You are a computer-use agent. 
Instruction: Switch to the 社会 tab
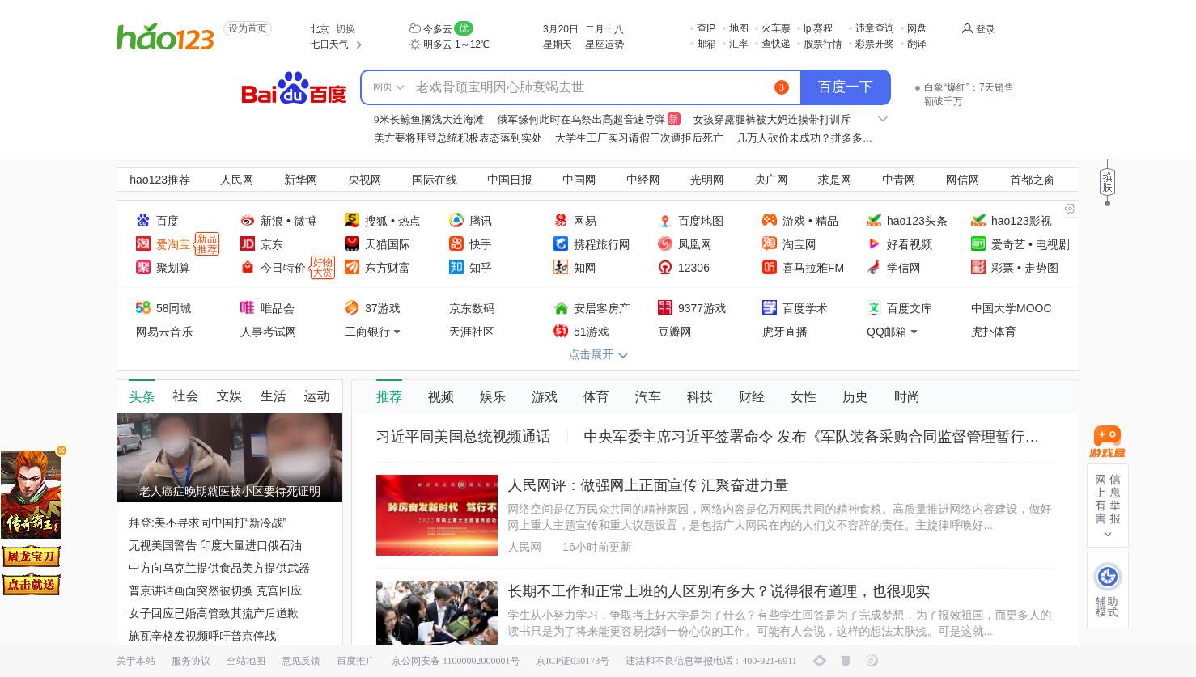(x=185, y=396)
